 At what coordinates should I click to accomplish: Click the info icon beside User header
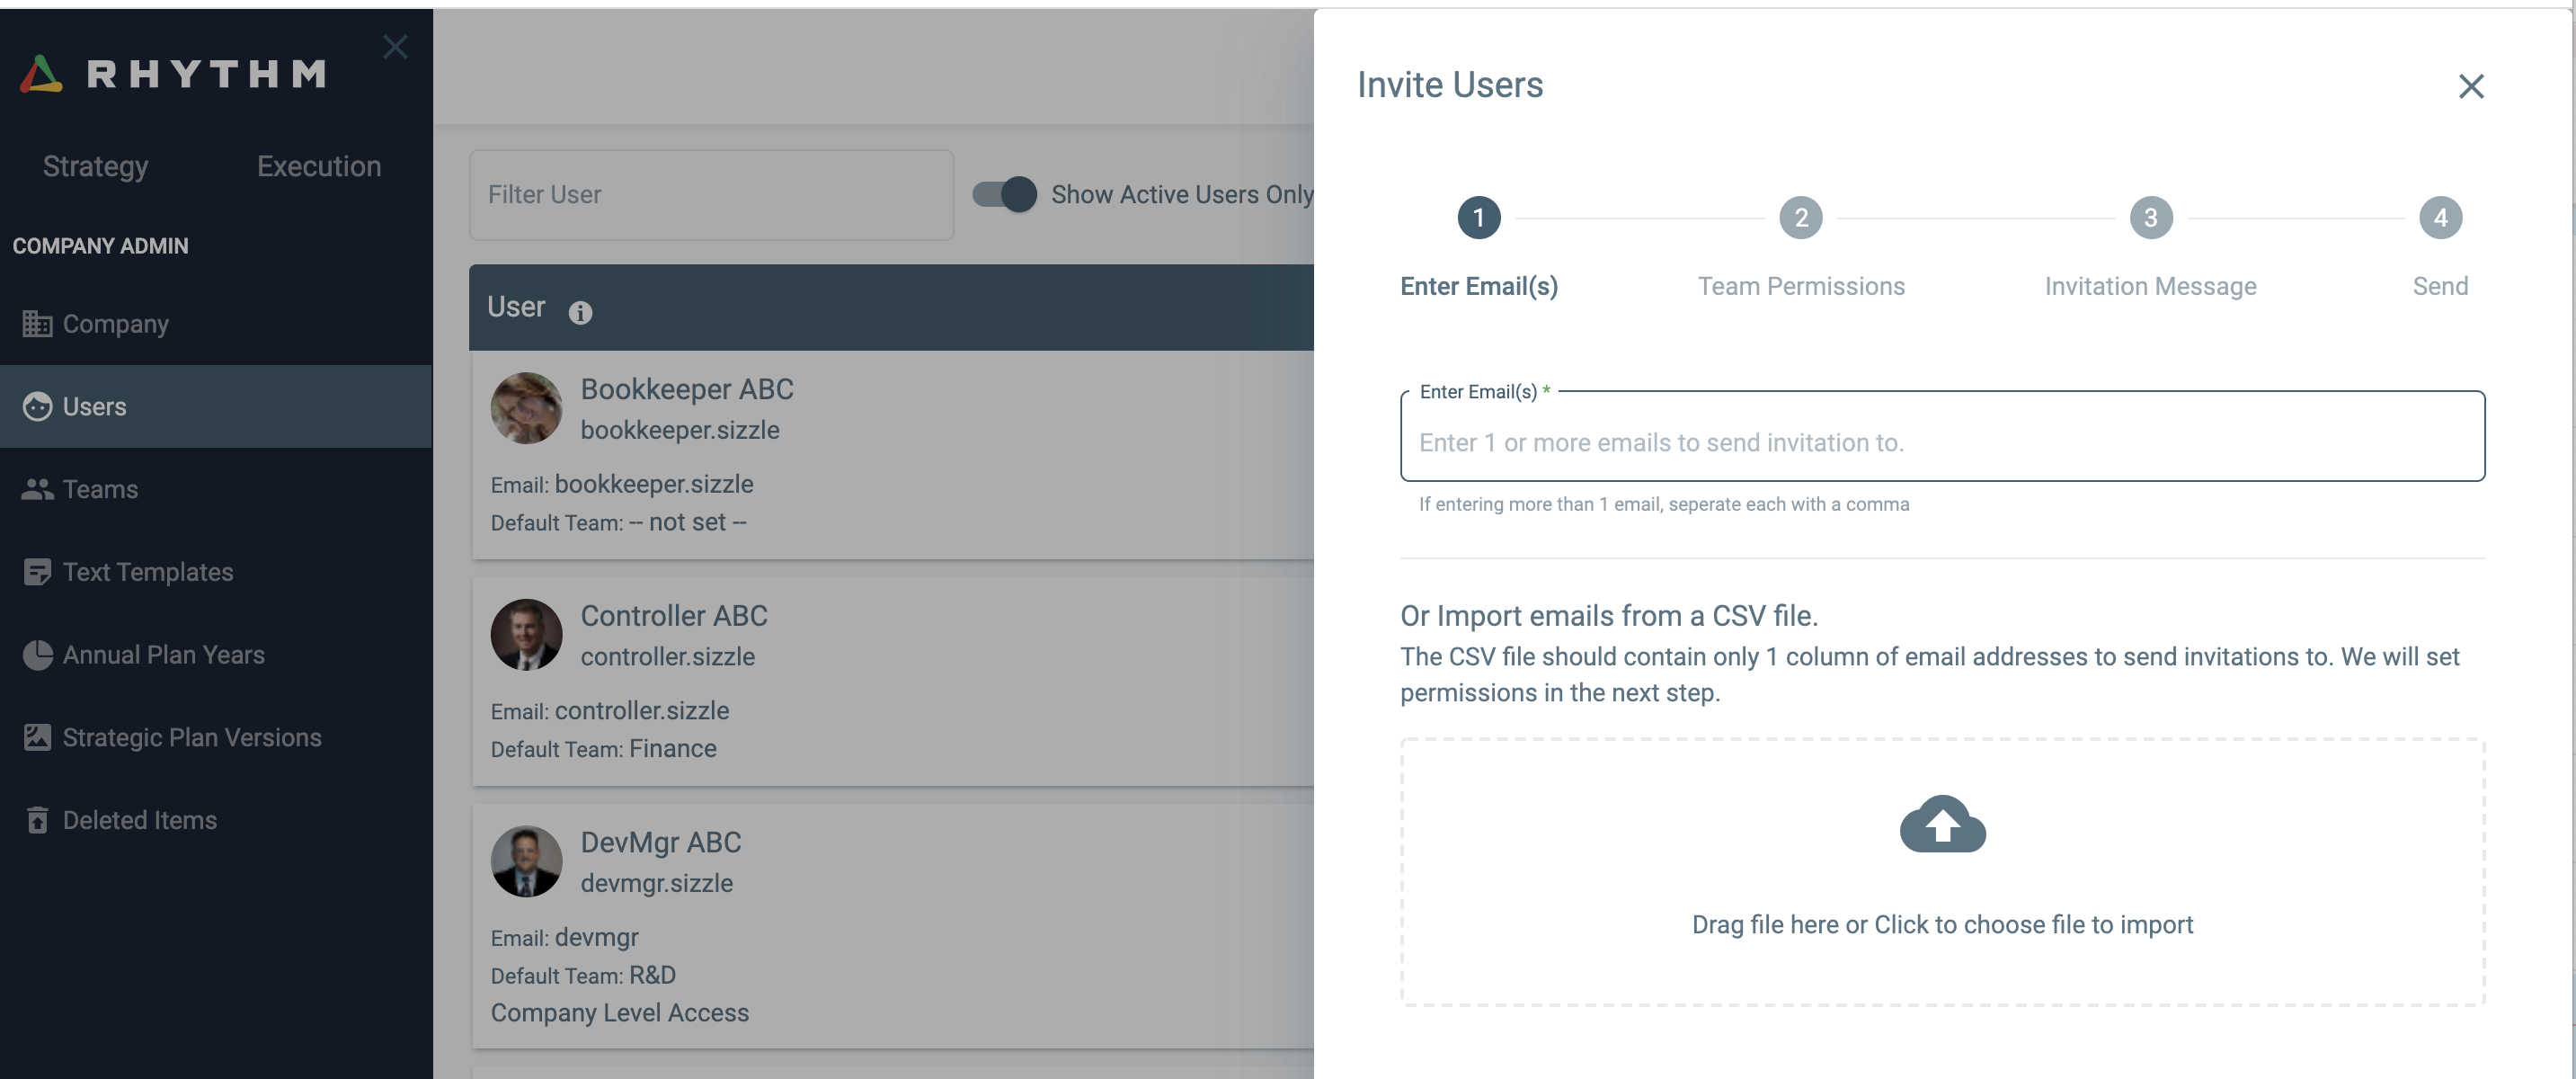pyautogui.click(x=580, y=313)
